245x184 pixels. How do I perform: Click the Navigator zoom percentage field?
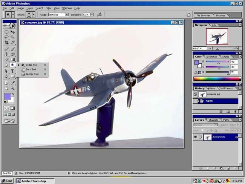point(197,48)
